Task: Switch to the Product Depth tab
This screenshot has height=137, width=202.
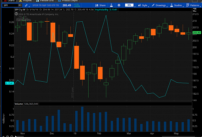Action: pyautogui.click(x=68, y=1)
